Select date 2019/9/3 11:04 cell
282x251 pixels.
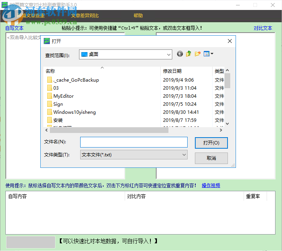pyautogui.click(x=180, y=88)
